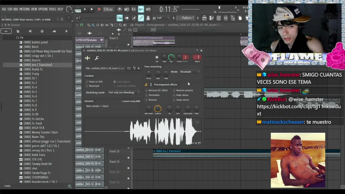Open Declicking mode dropdown
Image resolution: width=345 pixels, height=194 pixels.
click(x=124, y=92)
